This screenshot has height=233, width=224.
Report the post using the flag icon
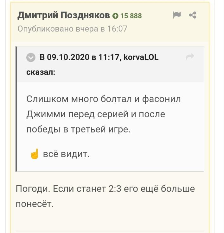pyautogui.click(x=177, y=15)
